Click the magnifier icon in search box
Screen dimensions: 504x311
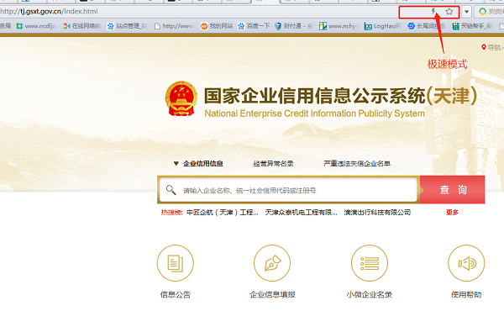(x=171, y=190)
